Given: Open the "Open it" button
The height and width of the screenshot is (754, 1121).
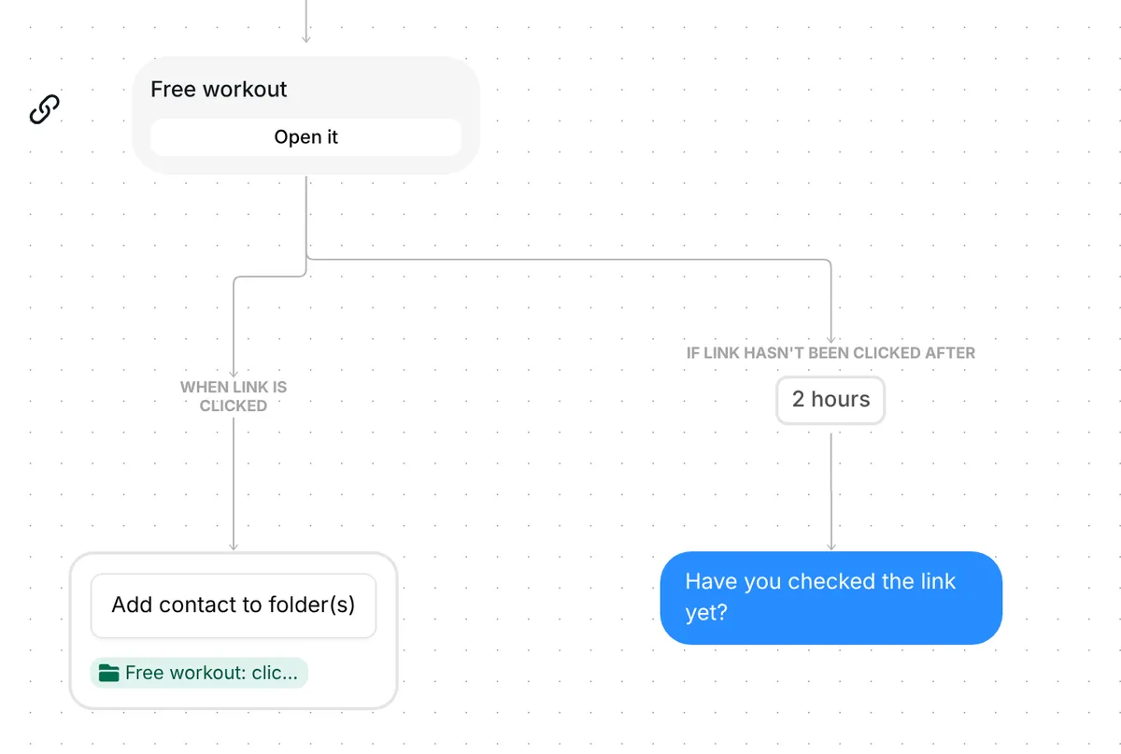Looking at the screenshot, I should pos(305,137).
